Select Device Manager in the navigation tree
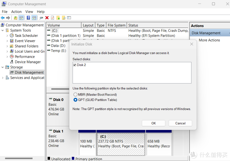The width and height of the screenshot is (230, 161). tap(28, 62)
